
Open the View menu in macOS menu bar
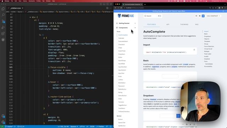click(20, 1)
